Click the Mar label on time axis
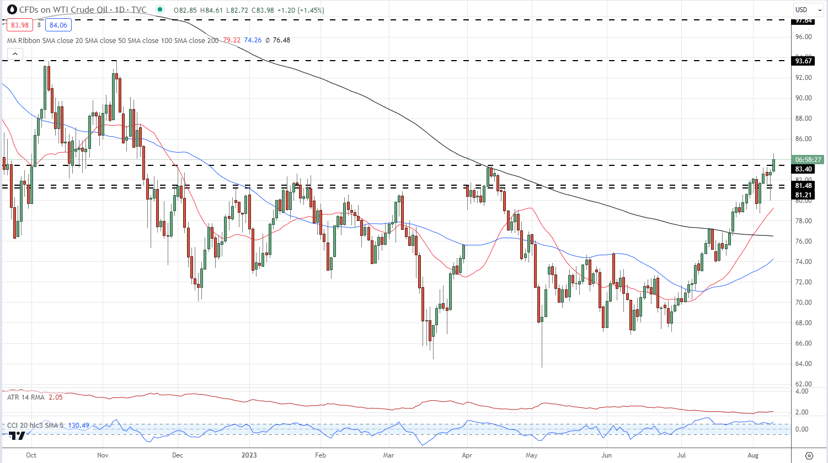828x463 pixels. (x=389, y=455)
